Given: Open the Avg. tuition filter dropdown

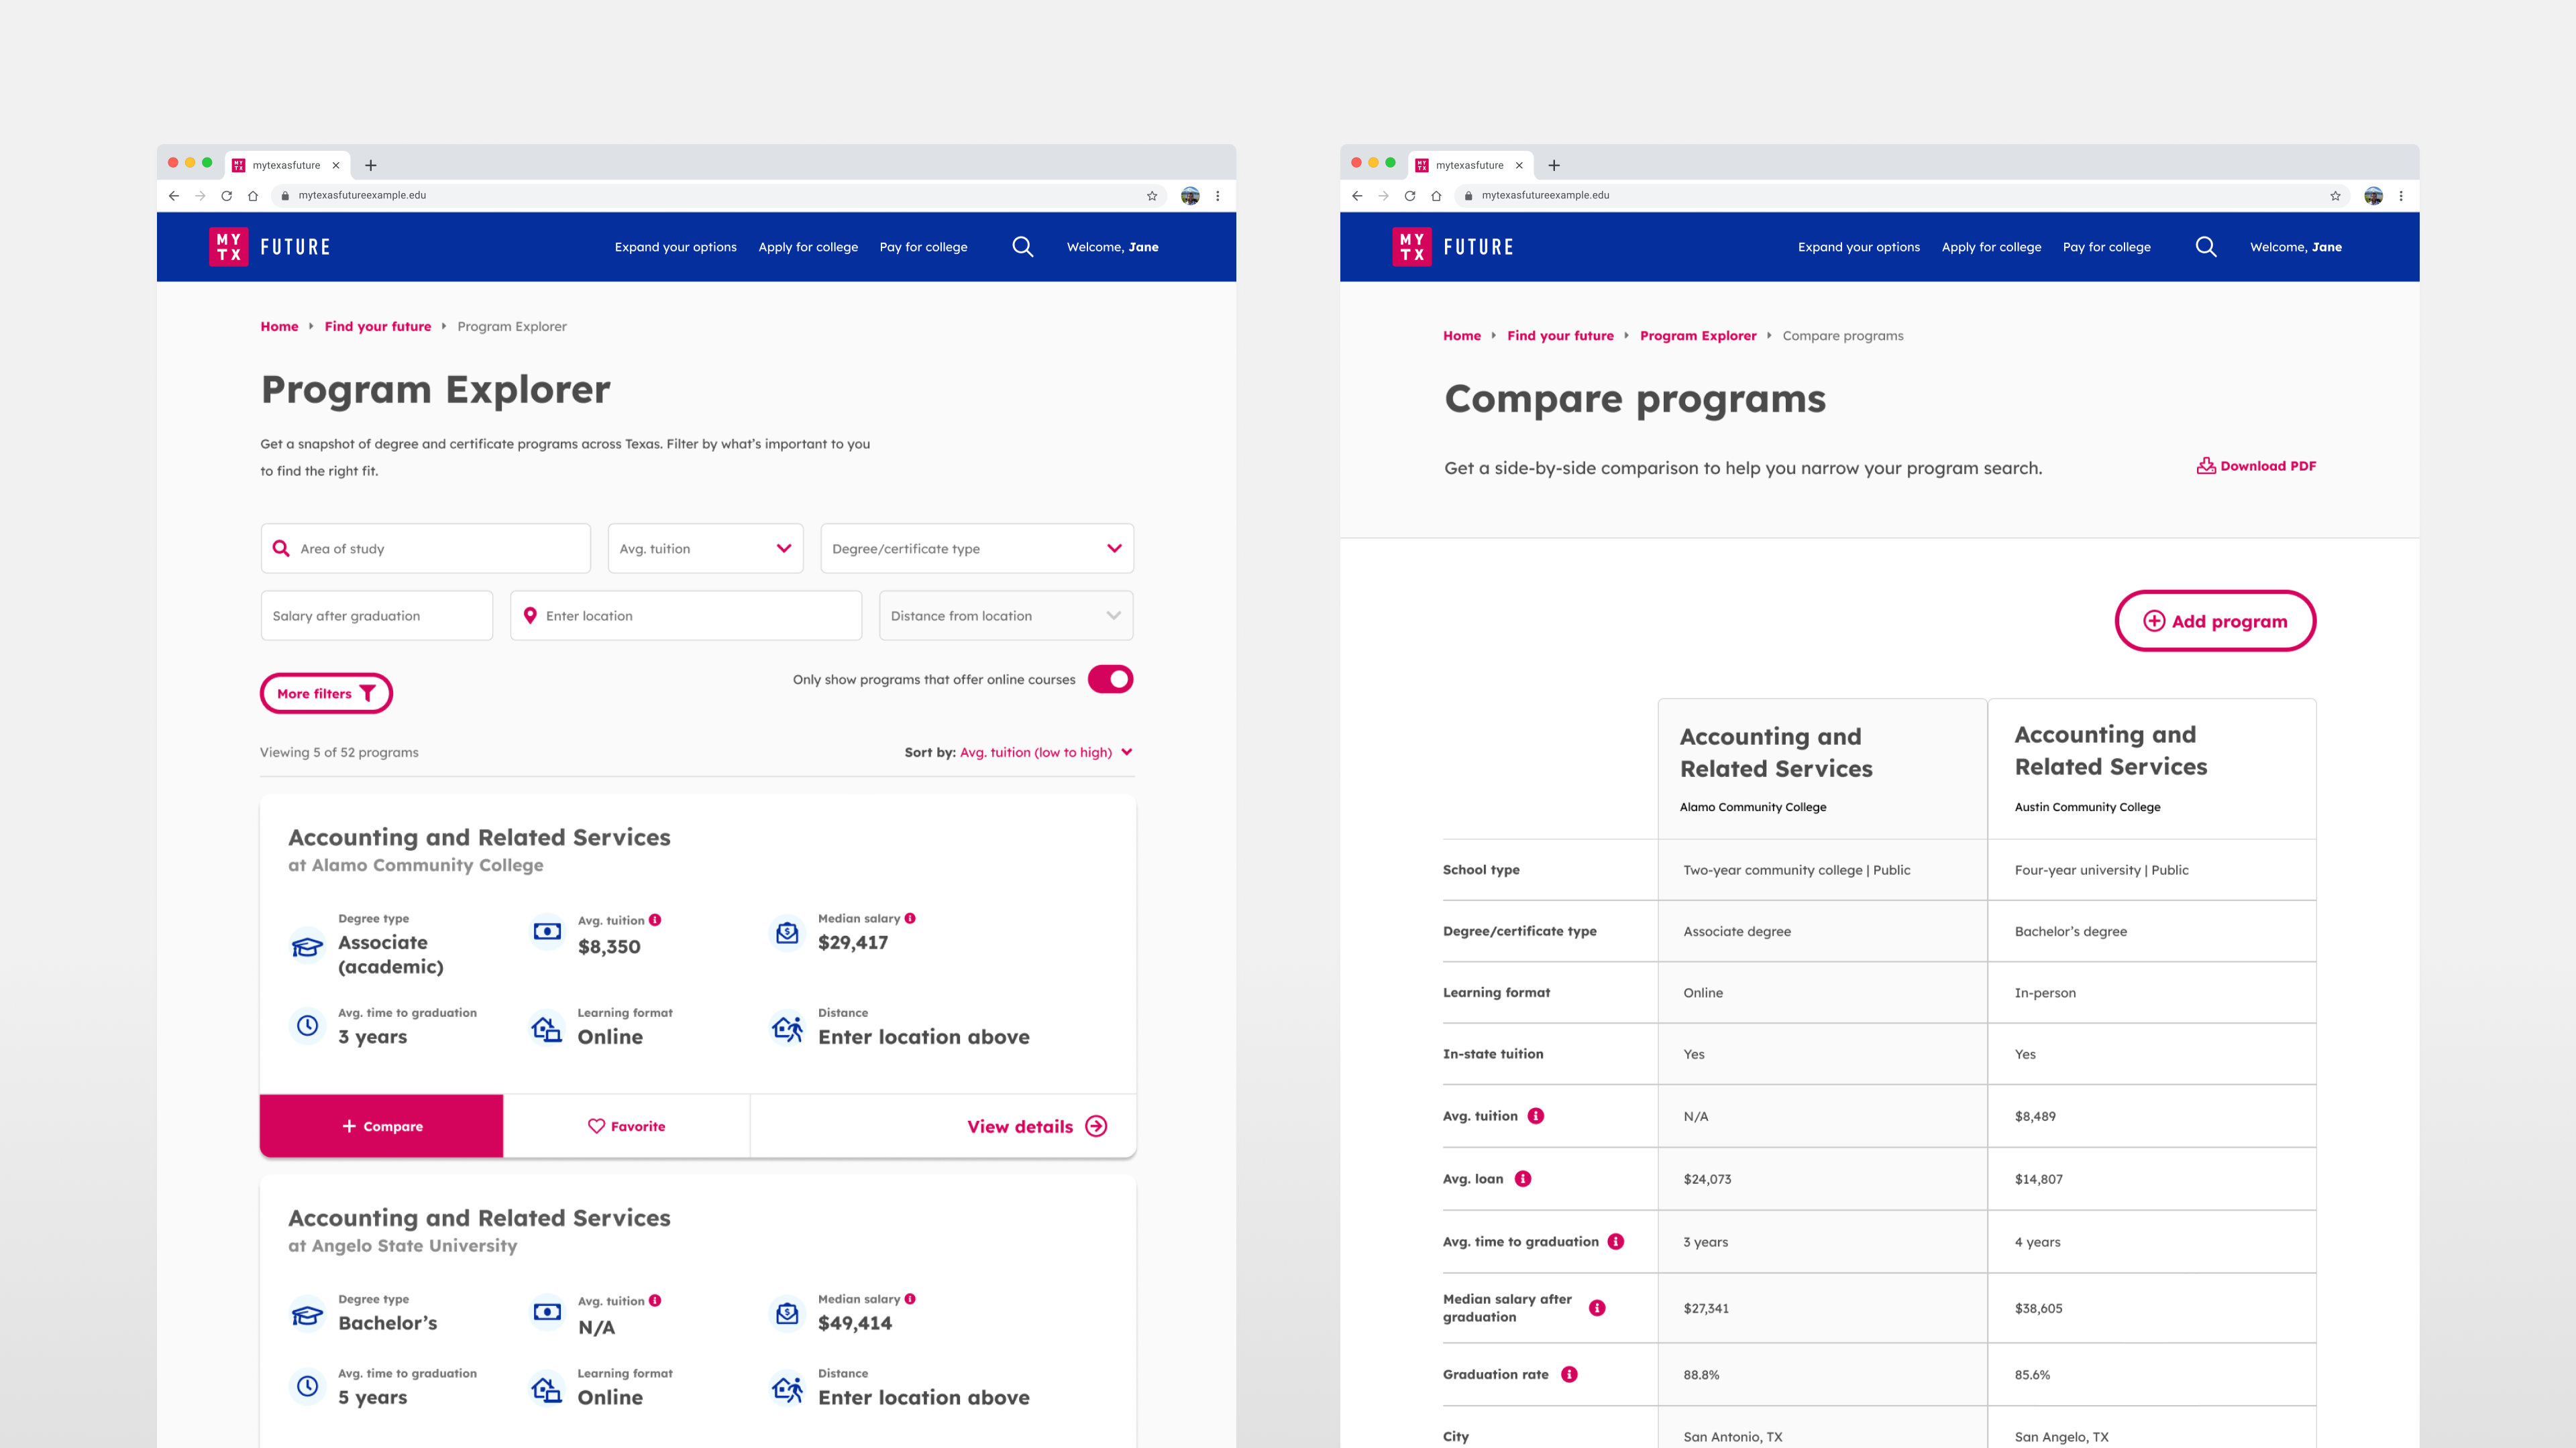Looking at the screenshot, I should pos(705,548).
